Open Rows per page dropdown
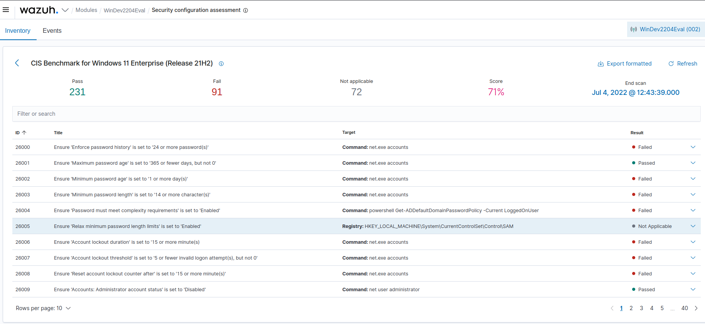The image size is (705, 324). [43, 308]
